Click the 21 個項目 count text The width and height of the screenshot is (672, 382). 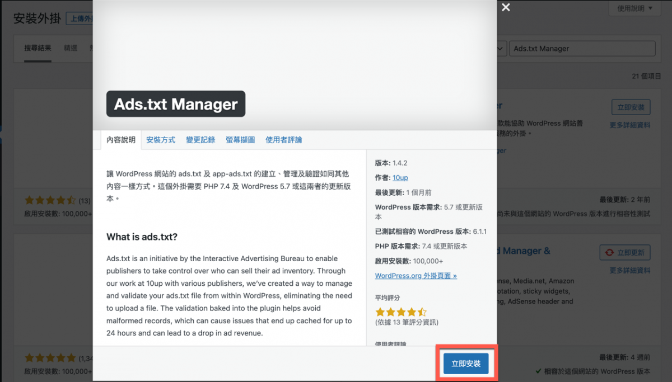(x=646, y=76)
